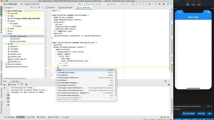Clear console with the trash icon

[8, 105]
